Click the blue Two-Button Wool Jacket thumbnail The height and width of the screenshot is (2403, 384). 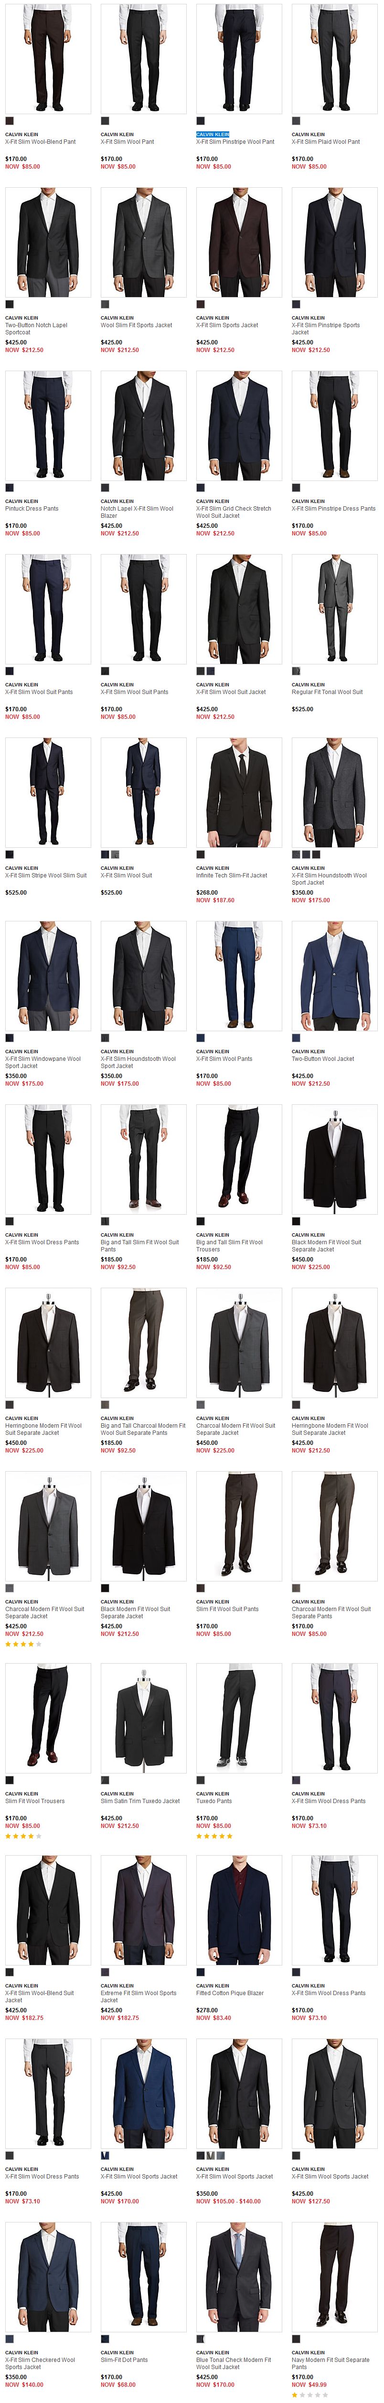click(x=334, y=976)
